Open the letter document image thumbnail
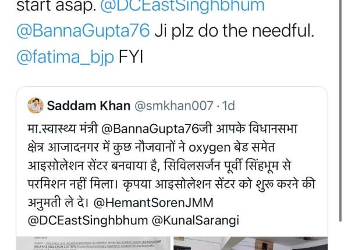Viewport: 344px width, 250px height. (93, 243)
